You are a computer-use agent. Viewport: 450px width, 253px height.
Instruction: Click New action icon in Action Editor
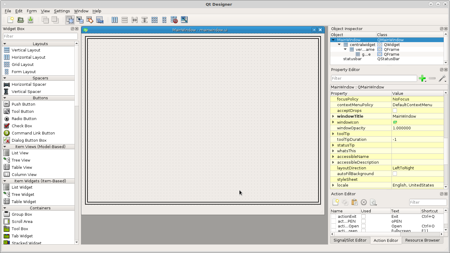pyautogui.click(x=336, y=202)
